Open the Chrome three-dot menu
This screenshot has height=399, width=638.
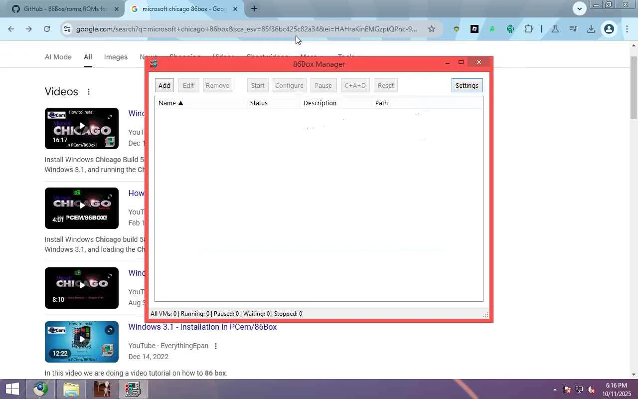click(x=627, y=29)
